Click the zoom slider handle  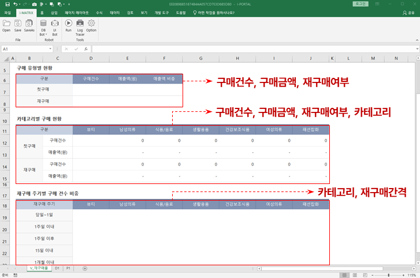[x=389, y=275]
